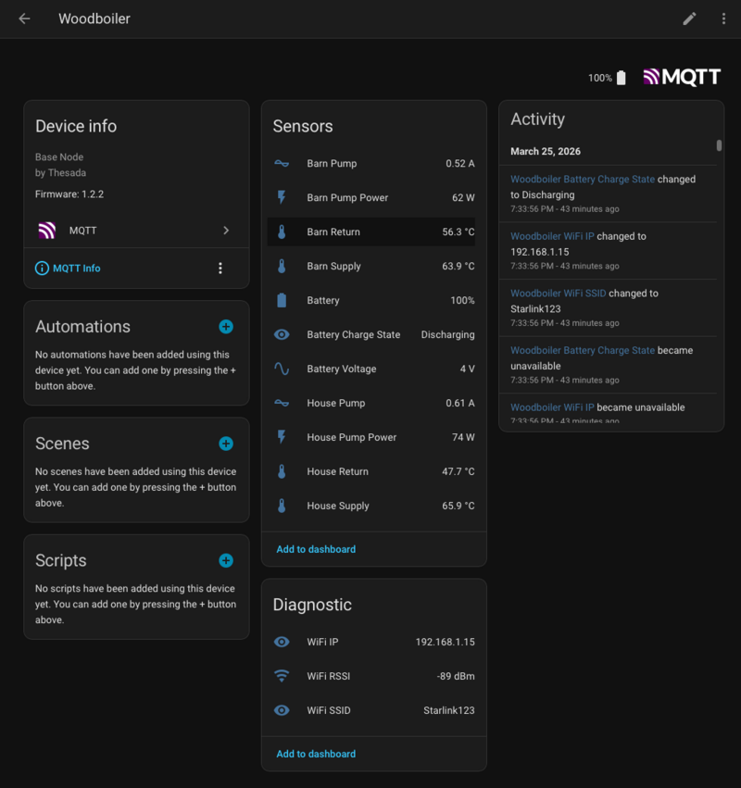Add a new automation with the plus button

tap(226, 326)
